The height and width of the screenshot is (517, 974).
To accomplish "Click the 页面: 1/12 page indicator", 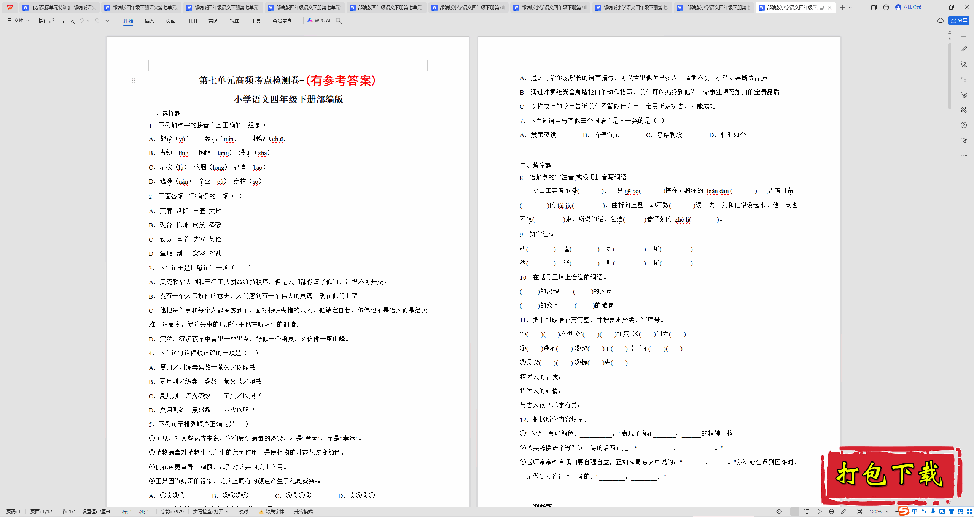I will (x=41, y=512).
